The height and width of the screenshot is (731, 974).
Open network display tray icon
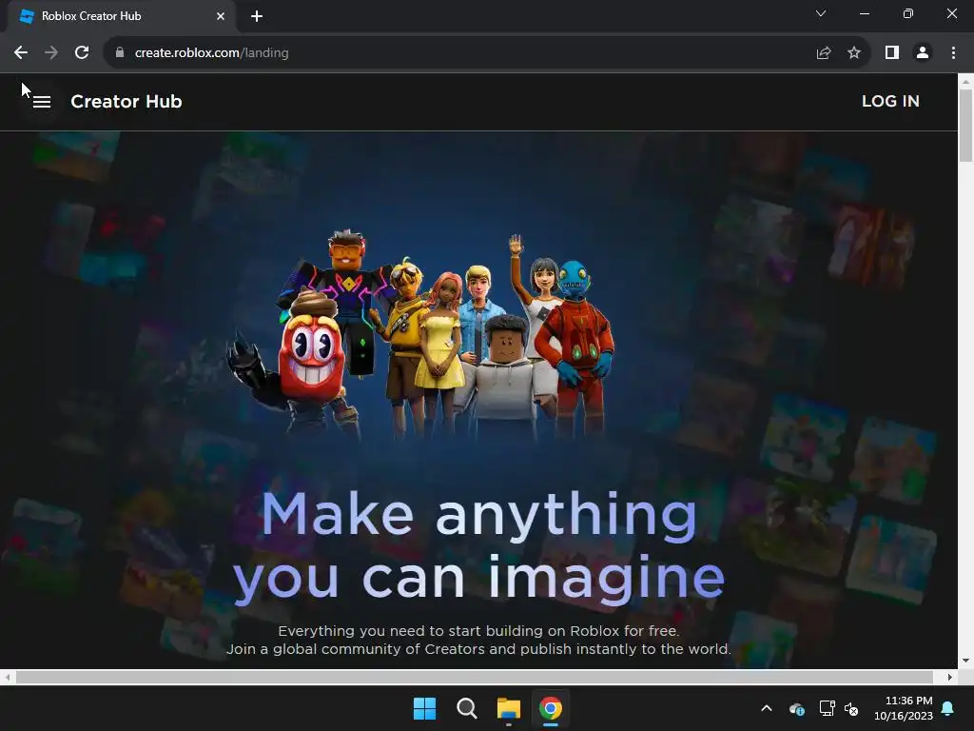point(827,708)
